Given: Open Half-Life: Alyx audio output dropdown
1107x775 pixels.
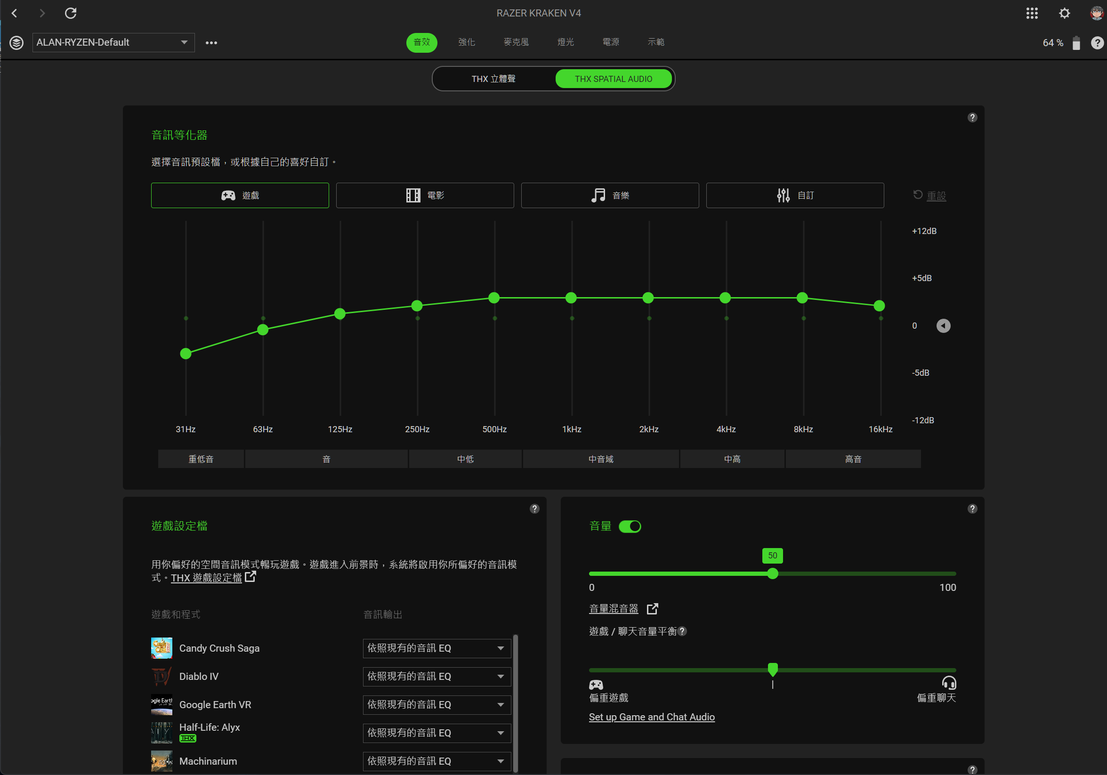Looking at the screenshot, I should pyautogui.click(x=437, y=733).
